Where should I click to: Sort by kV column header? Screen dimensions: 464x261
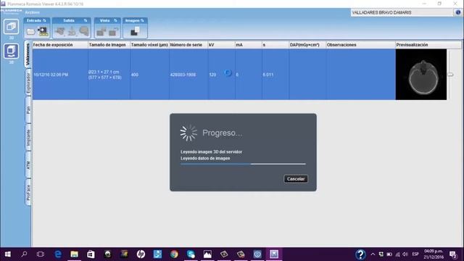[x=221, y=45]
